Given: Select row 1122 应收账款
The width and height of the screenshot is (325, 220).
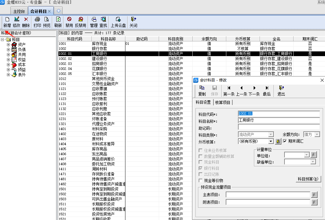Looking at the screenshot, I should [x=125, y=94].
